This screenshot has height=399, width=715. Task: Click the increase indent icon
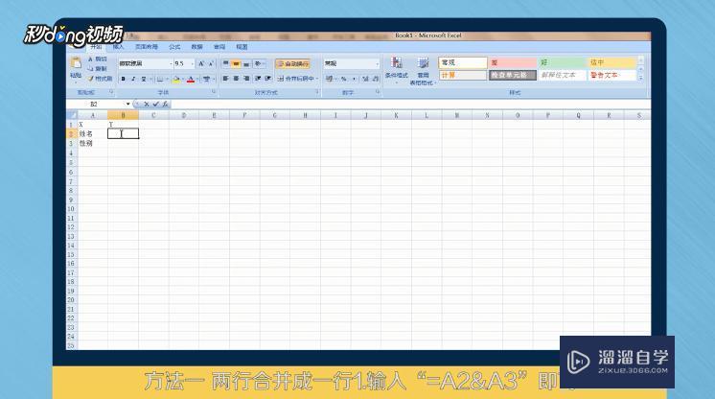click(x=268, y=79)
